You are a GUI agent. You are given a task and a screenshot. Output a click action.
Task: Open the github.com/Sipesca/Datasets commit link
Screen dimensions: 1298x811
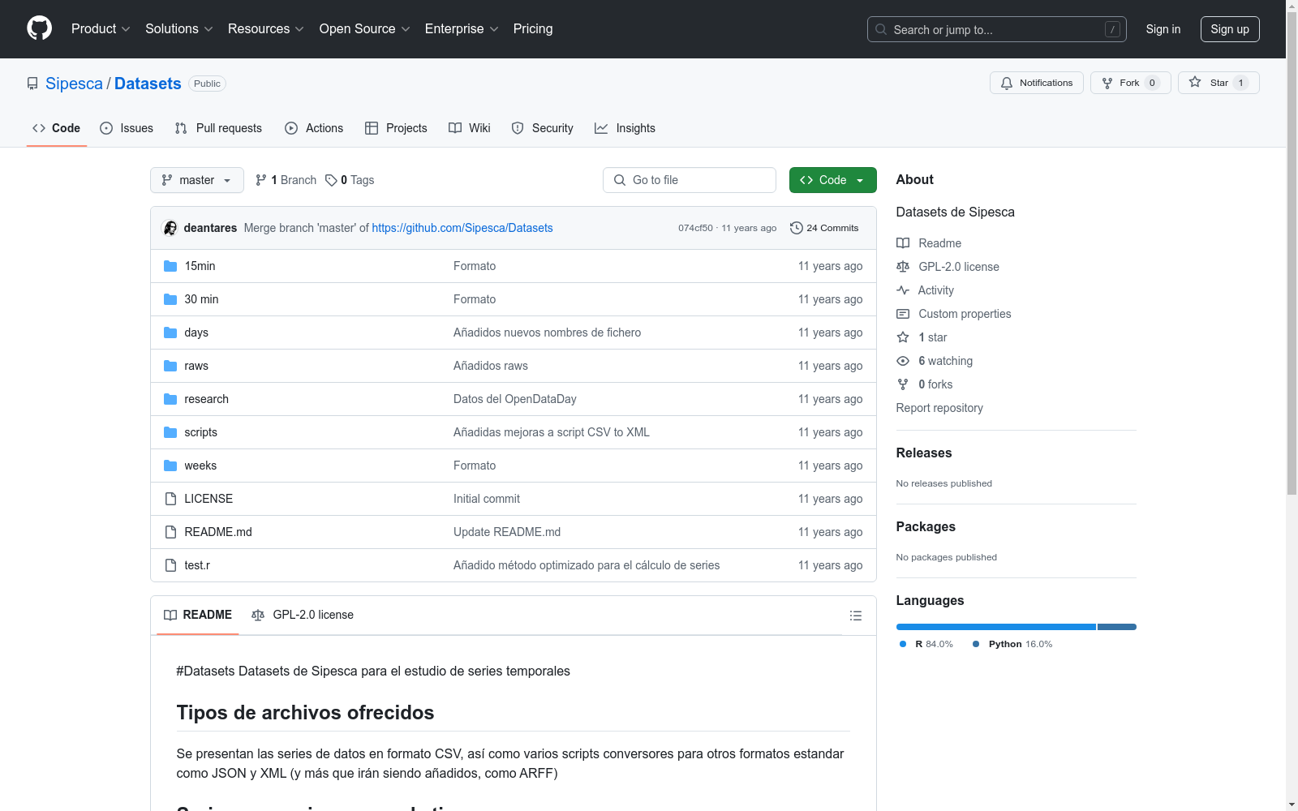point(462,228)
